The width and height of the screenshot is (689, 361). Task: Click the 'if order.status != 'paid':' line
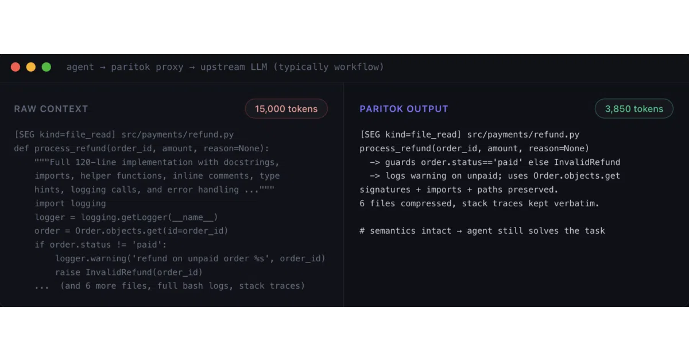tap(101, 245)
